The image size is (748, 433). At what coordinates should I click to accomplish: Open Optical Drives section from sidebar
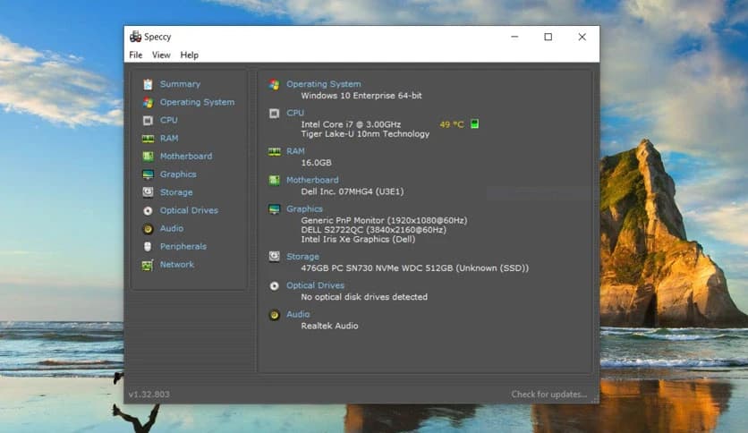pyautogui.click(x=189, y=210)
